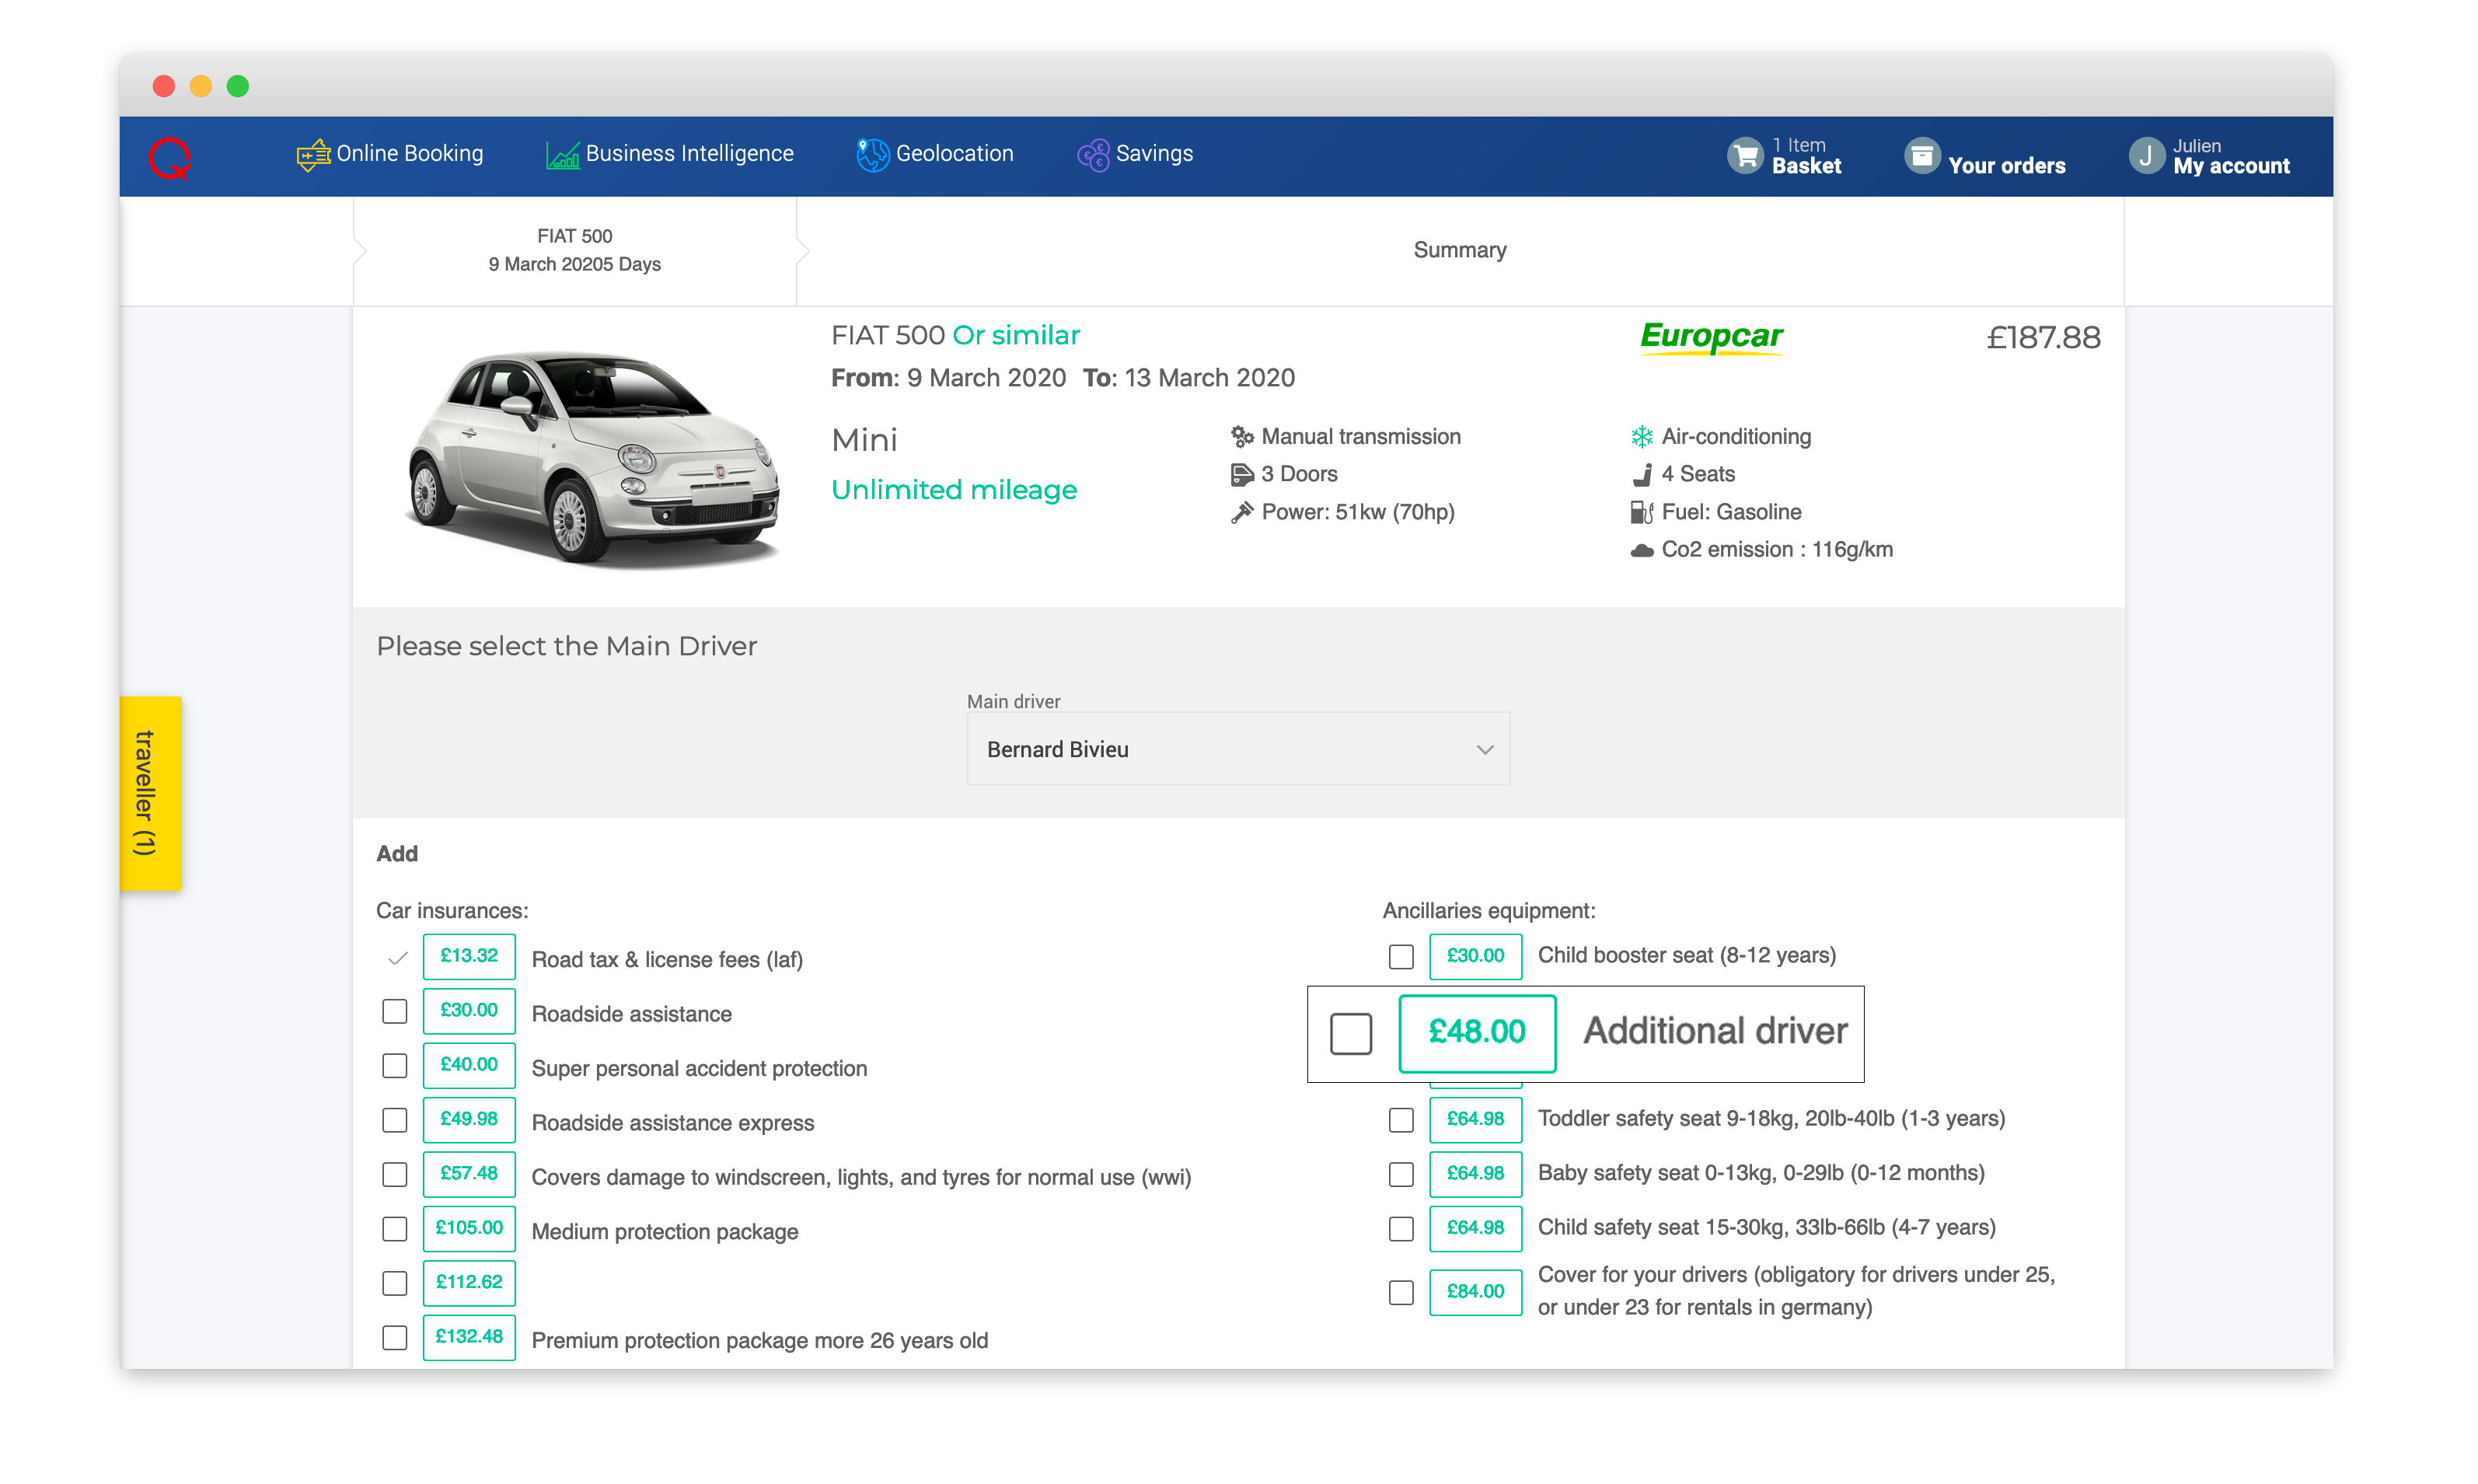Enable the Additional driver checkbox
This screenshot has height=1484, width=2478.
(x=1350, y=1033)
